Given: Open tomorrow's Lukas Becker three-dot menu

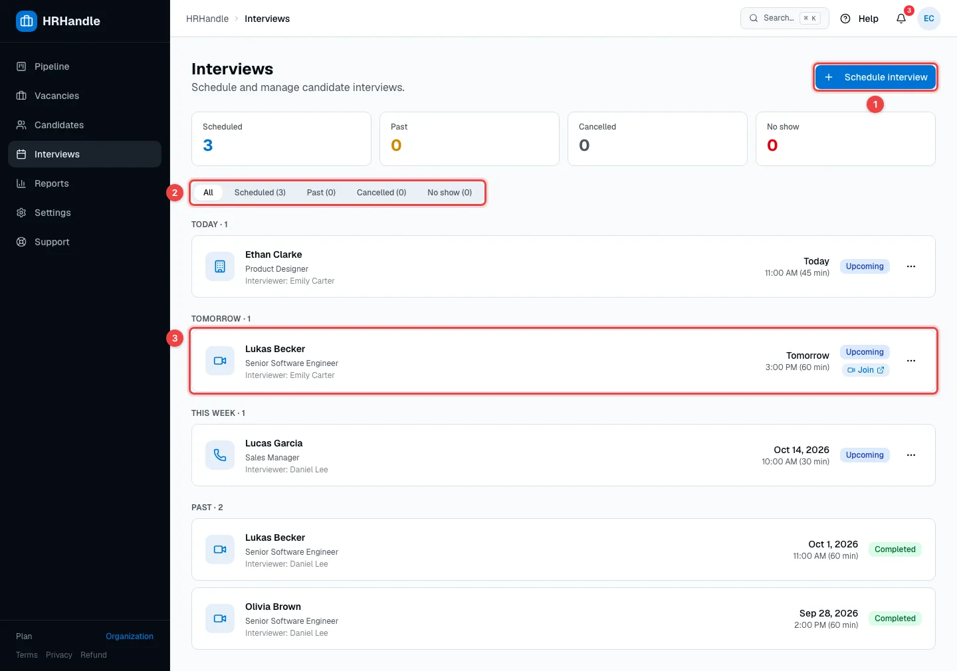Looking at the screenshot, I should click(x=911, y=361).
